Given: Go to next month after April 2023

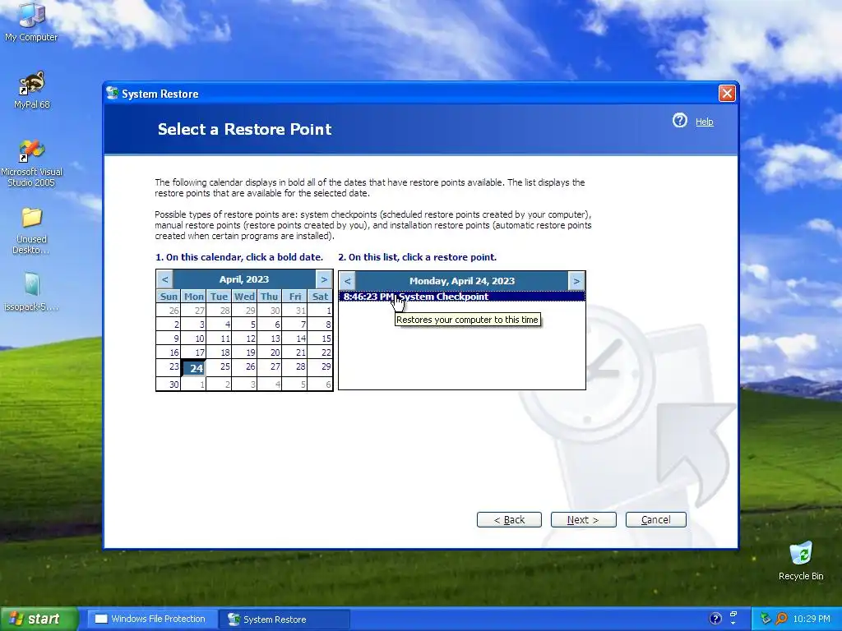Looking at the screenshot, I should (x=324, y=279).
